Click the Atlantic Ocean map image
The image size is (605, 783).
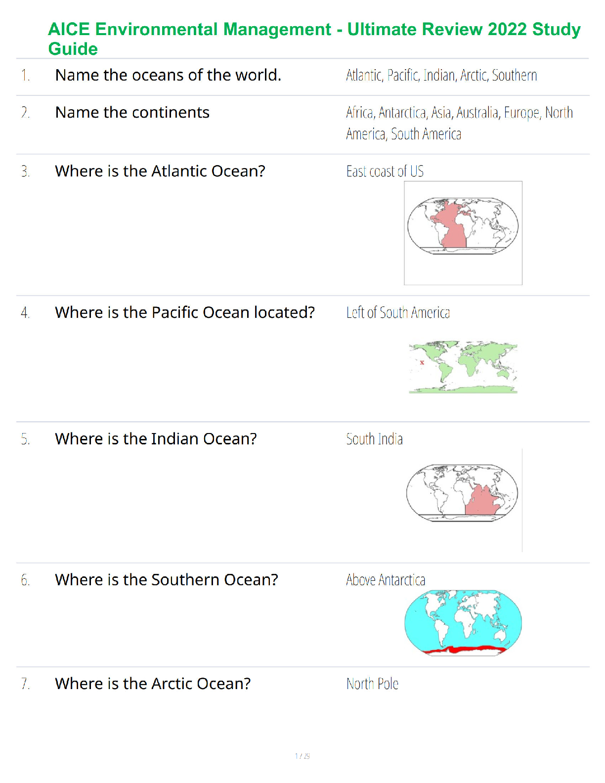point(463,232)
